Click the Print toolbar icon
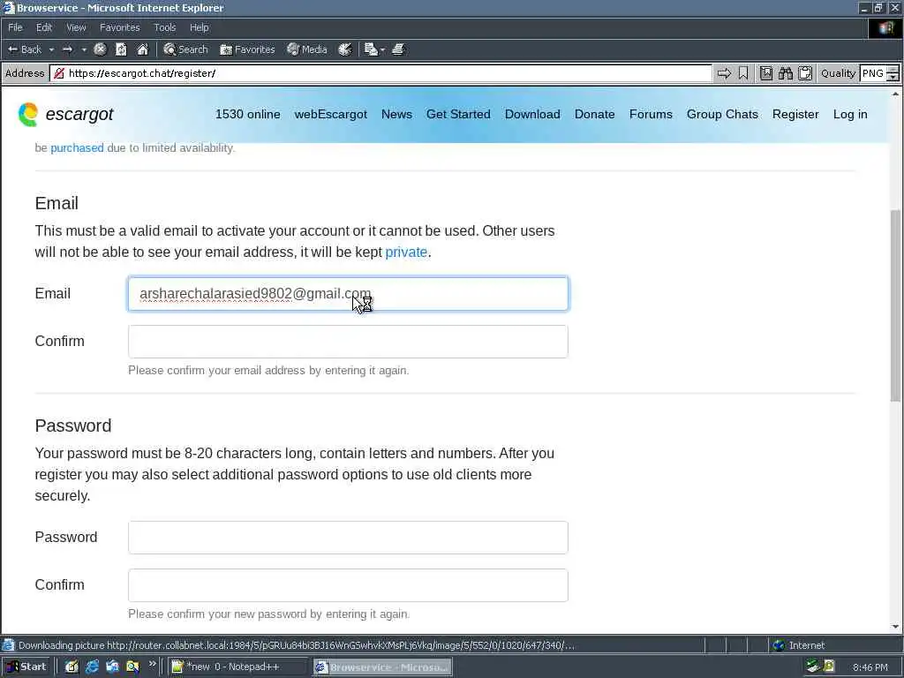Viewport: 904px width, 678px height. point(398,49)
